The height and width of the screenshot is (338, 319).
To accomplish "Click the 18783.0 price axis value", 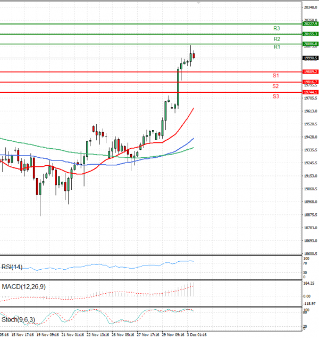I will pos(310,228).
